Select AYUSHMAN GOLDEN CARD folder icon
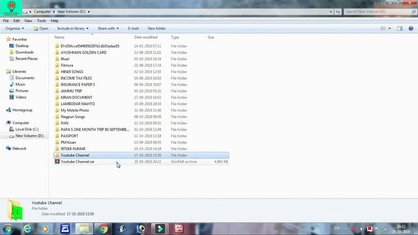The height and width of the screenshot is (235, 418). pyautogui.click(x=57, y=52)
